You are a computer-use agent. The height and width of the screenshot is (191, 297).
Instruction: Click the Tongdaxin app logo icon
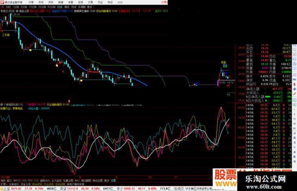(x=2, y=2)
